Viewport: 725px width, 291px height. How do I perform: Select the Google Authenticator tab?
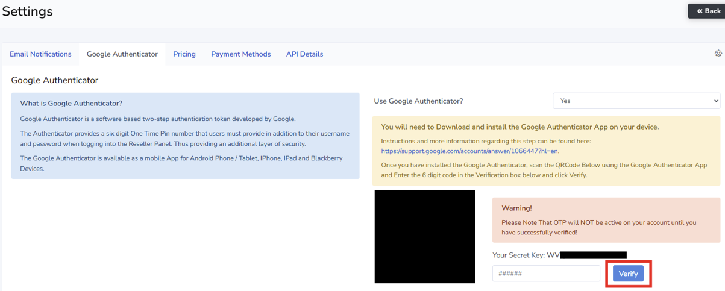tap(122, 54)
